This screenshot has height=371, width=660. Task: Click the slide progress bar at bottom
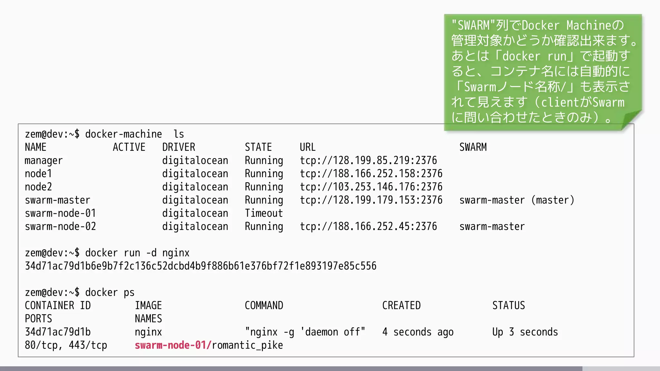[330, 368]
